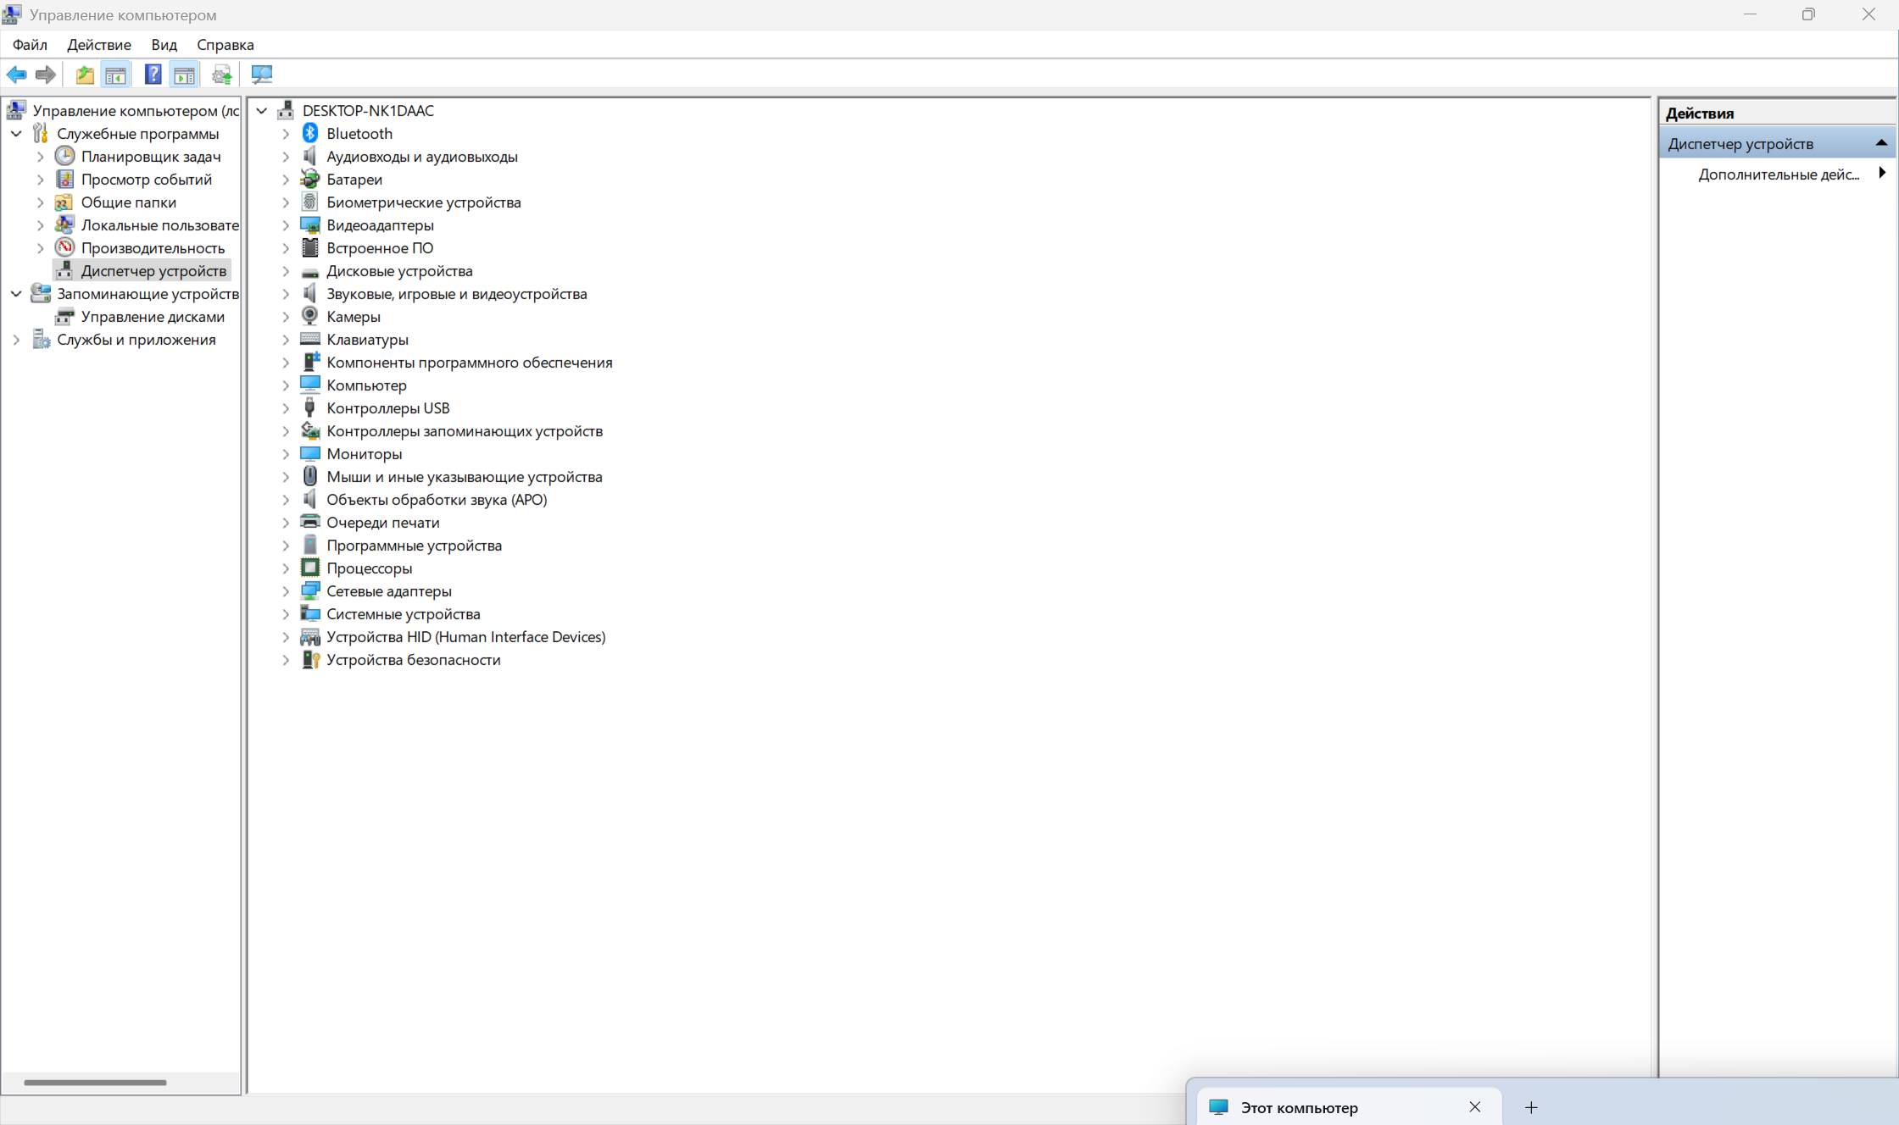Click the Камеры webcam icon
1899x1125 pixels.
point(310,316)
